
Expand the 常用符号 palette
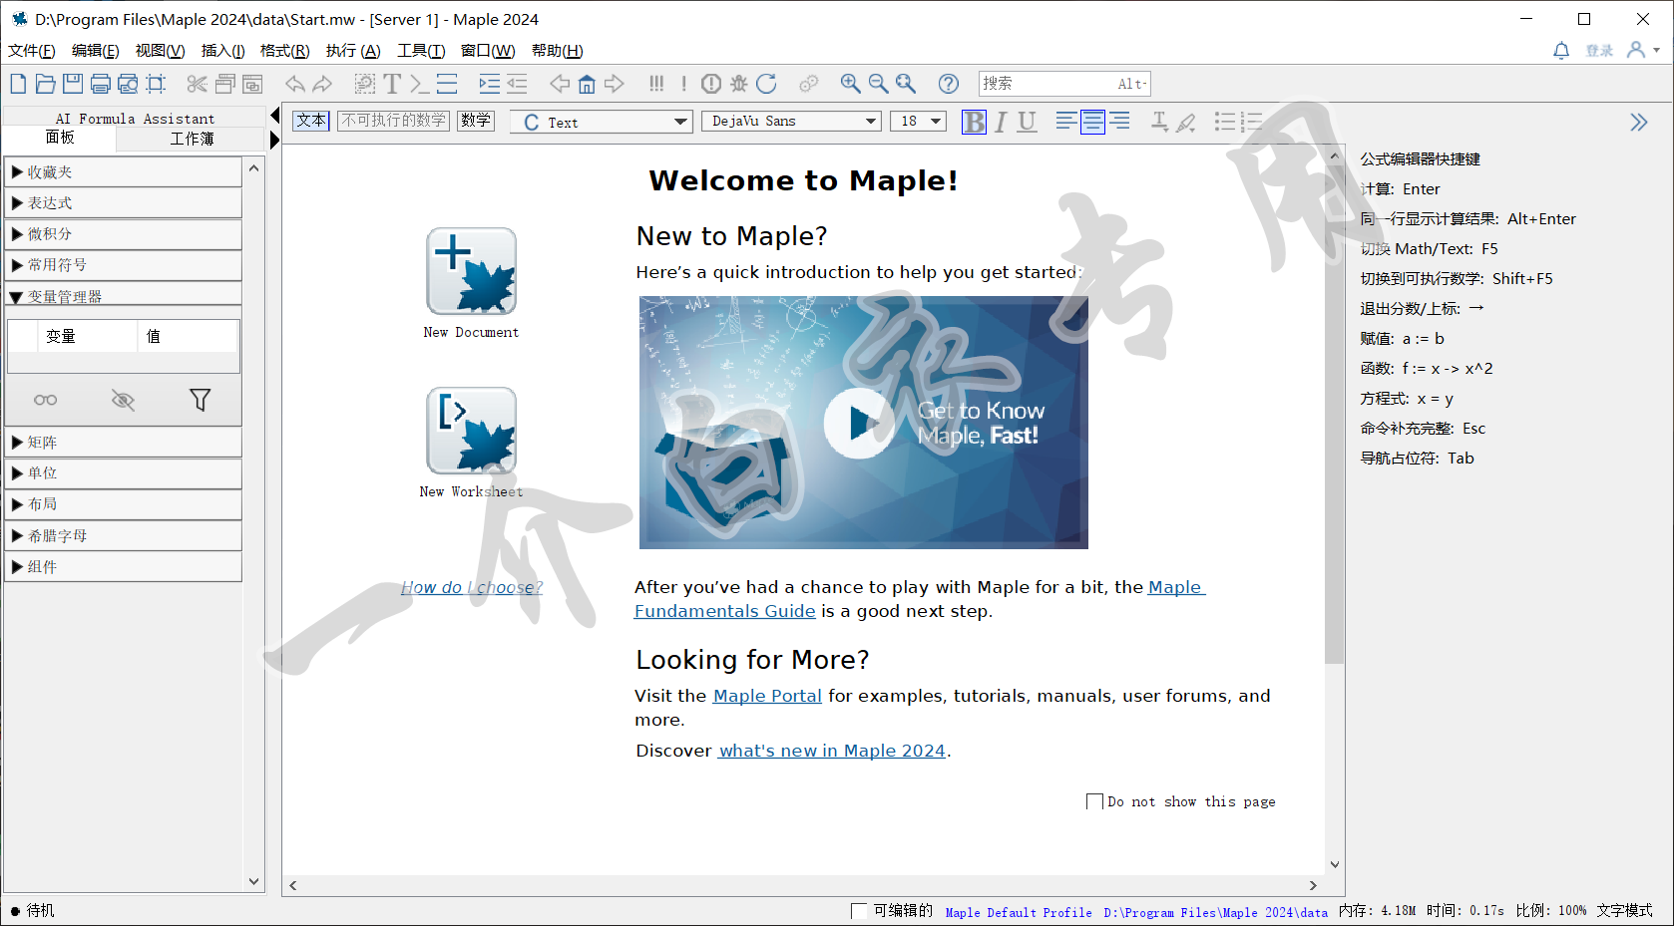click(124, 265)
